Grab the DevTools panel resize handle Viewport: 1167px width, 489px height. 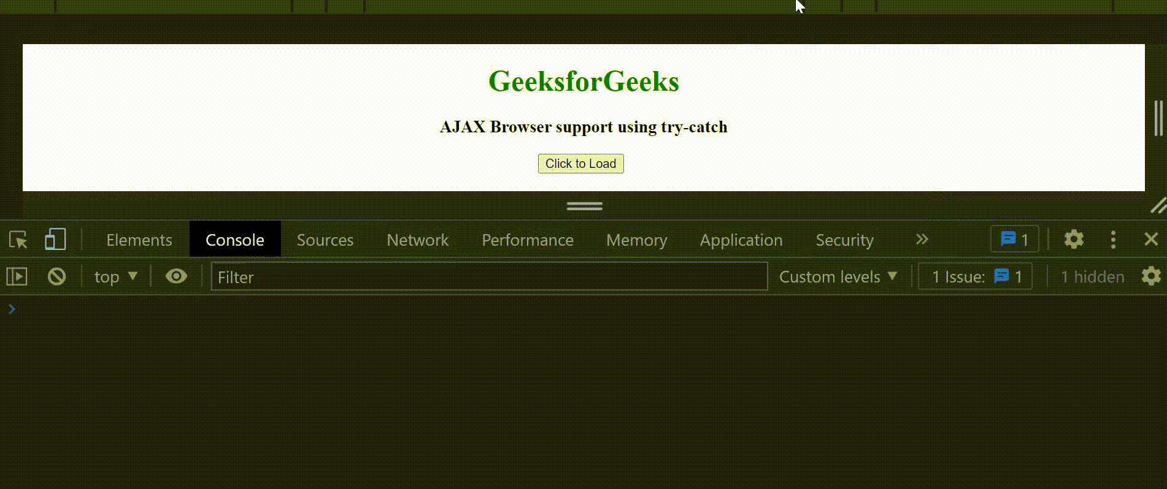[584, 207]
